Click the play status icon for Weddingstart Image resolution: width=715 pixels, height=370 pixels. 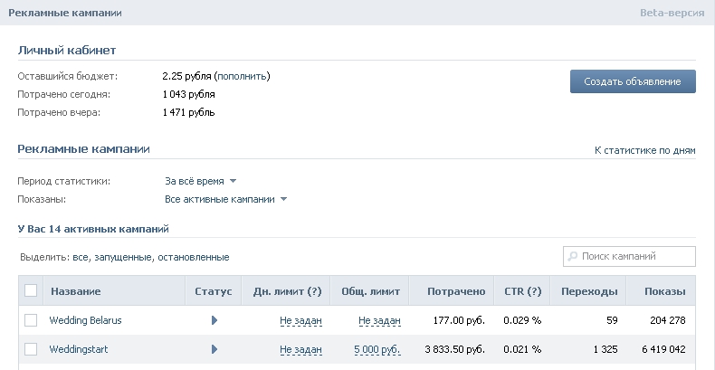coord(214,349)
